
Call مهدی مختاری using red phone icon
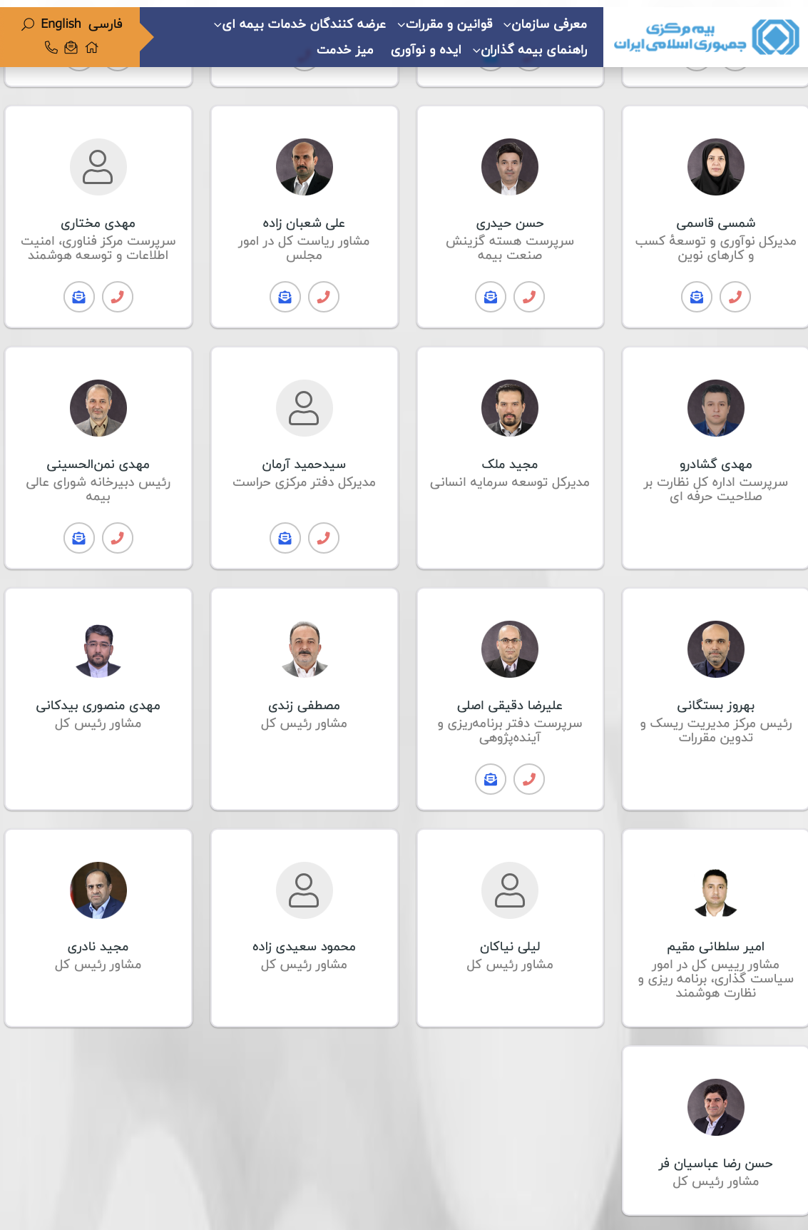tap(118, 297)
